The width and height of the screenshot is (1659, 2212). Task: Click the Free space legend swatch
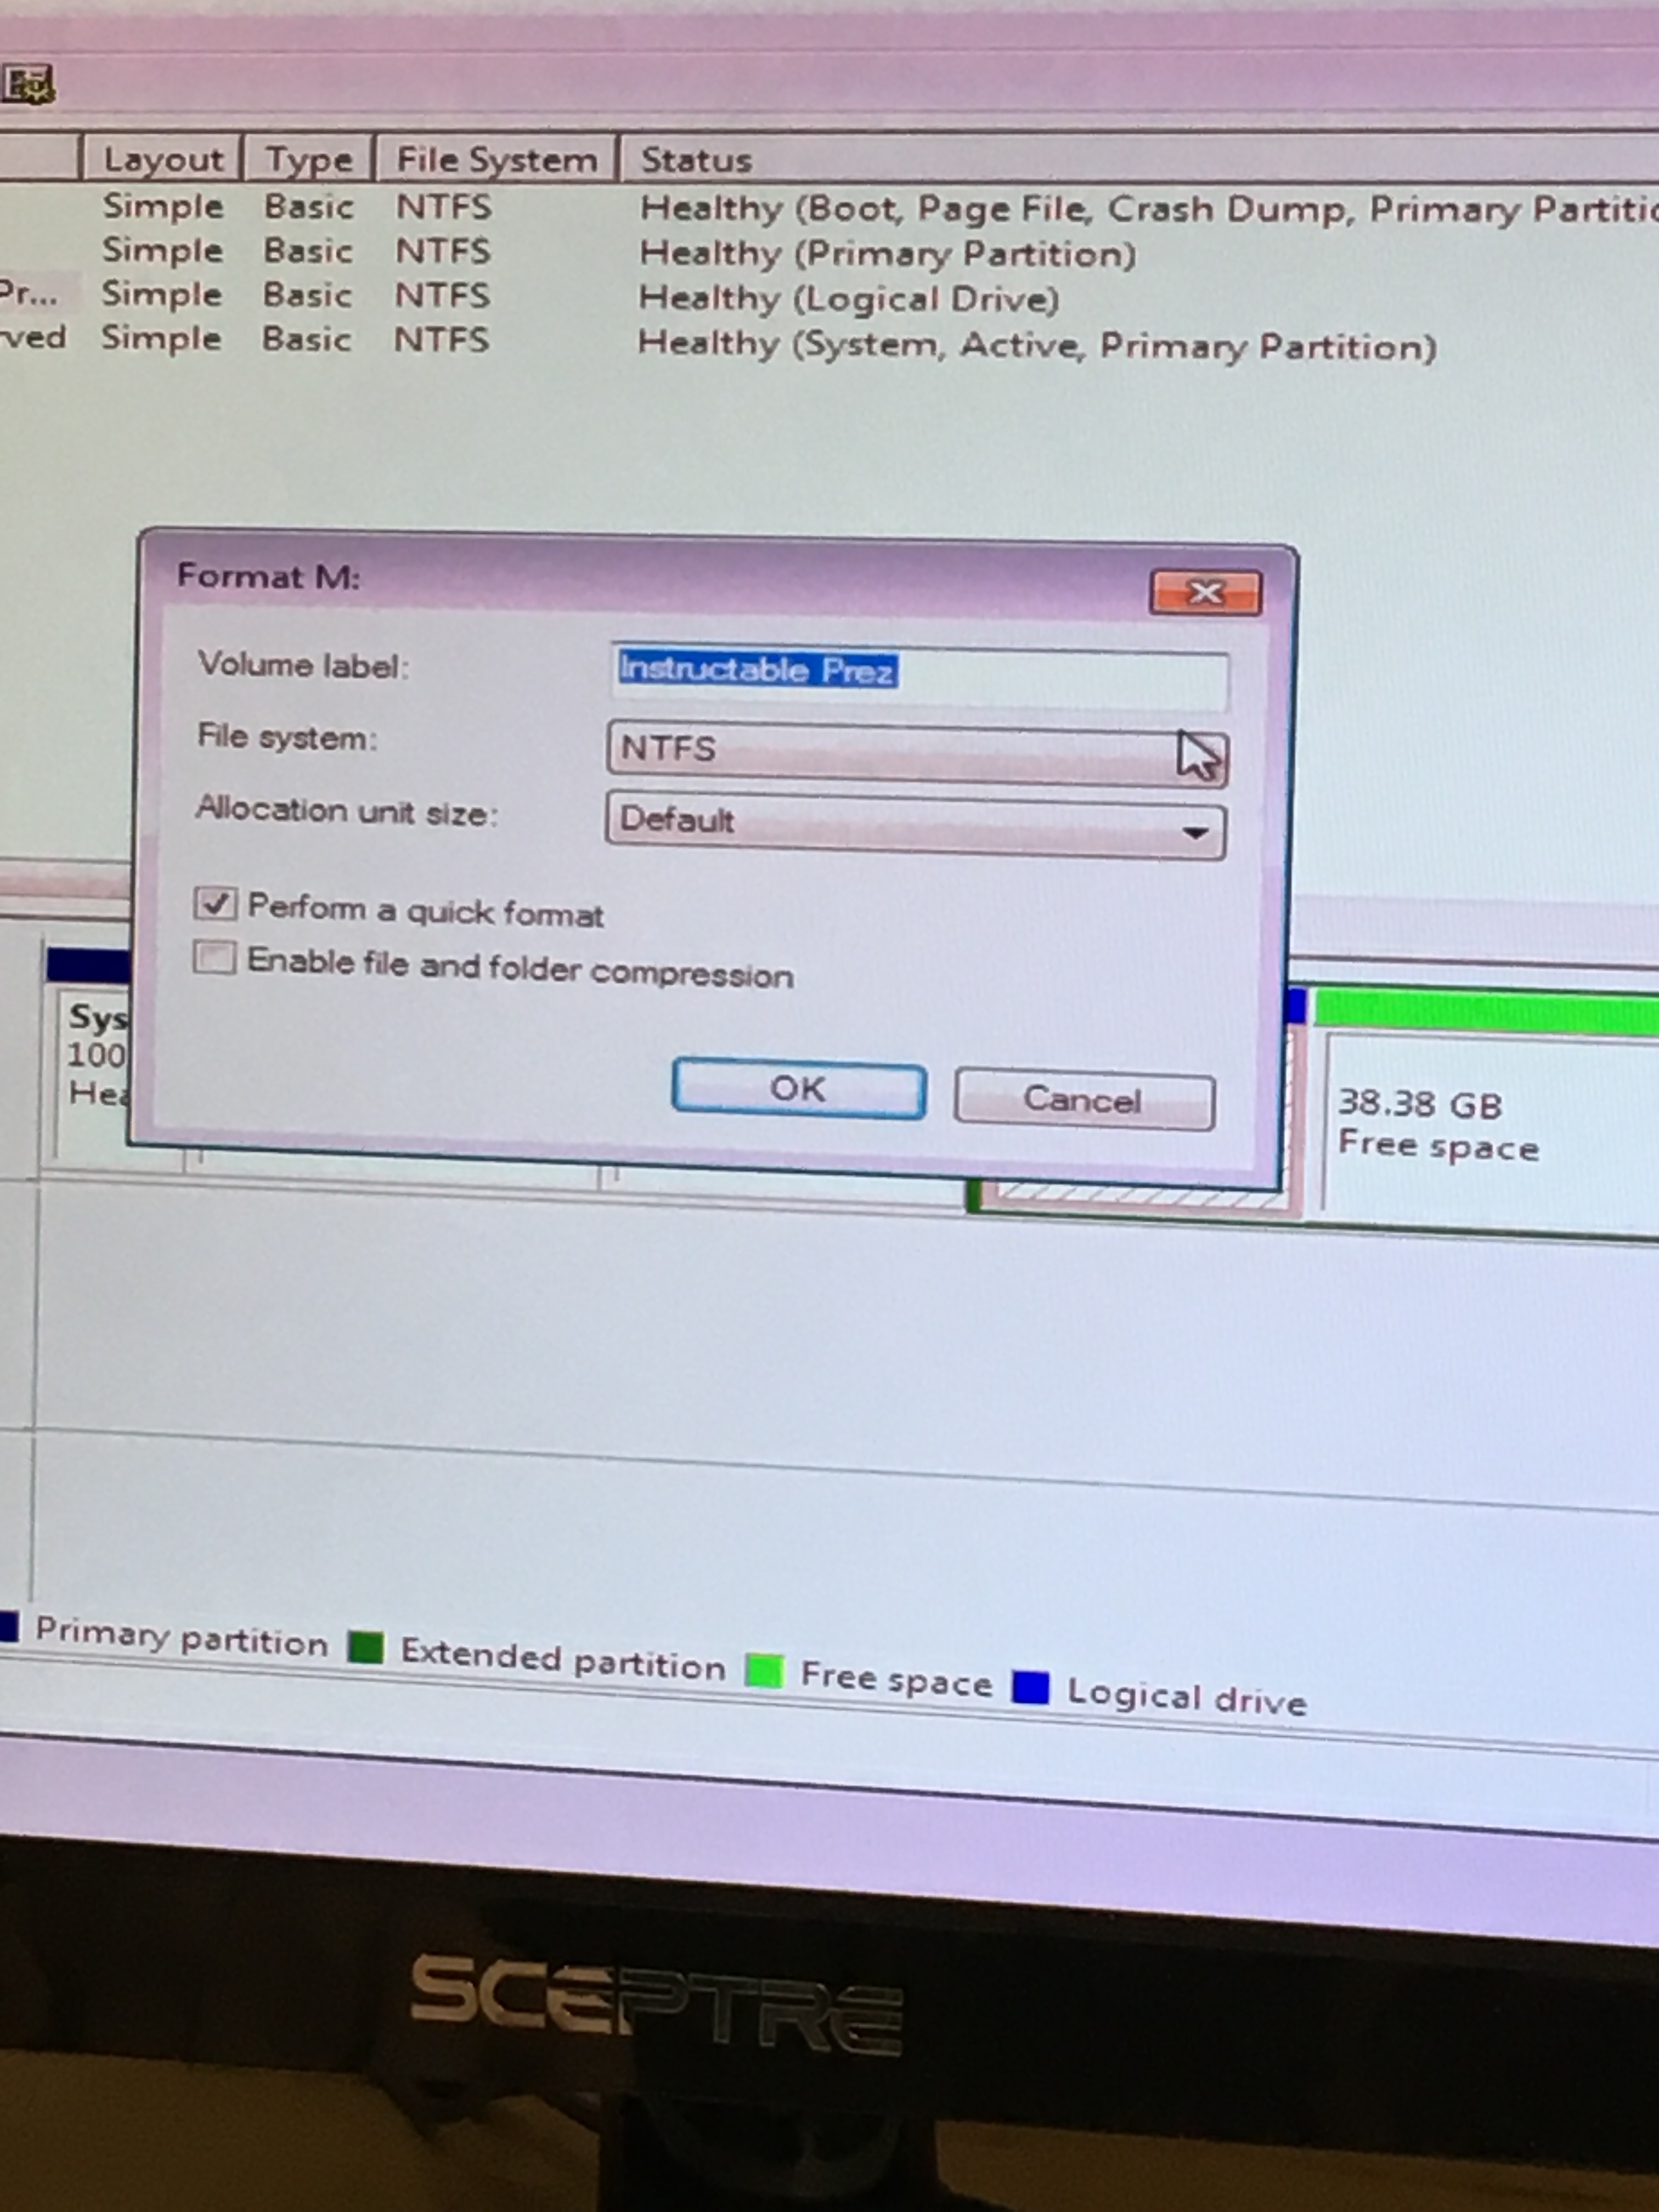pyautogui.click(x=765, y=1670)
